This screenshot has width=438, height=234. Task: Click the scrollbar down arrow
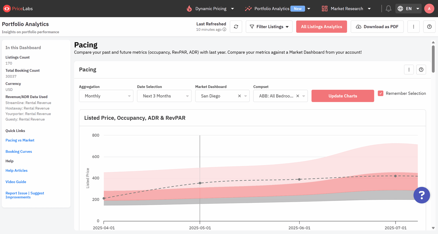[433, 228]
